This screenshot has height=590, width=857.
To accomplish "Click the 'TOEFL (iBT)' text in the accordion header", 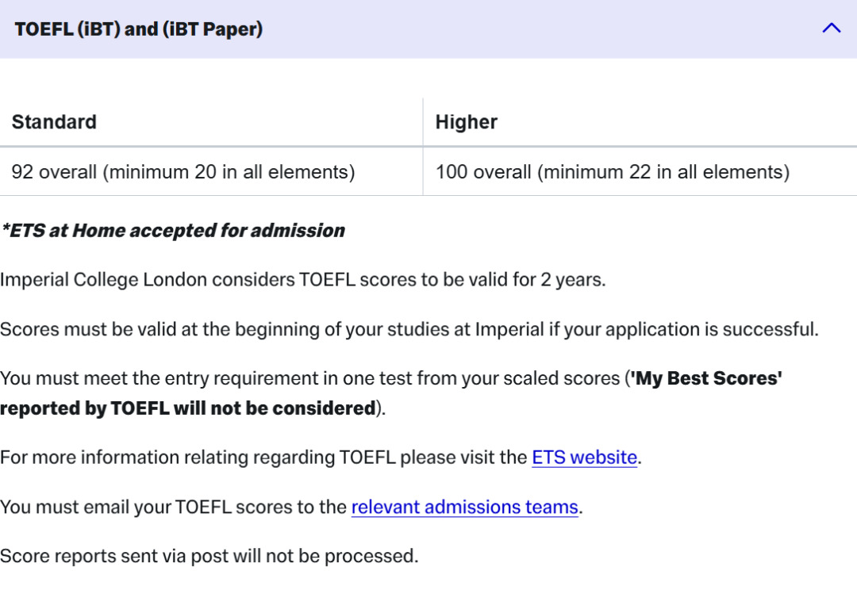I will tap(68, 29).
